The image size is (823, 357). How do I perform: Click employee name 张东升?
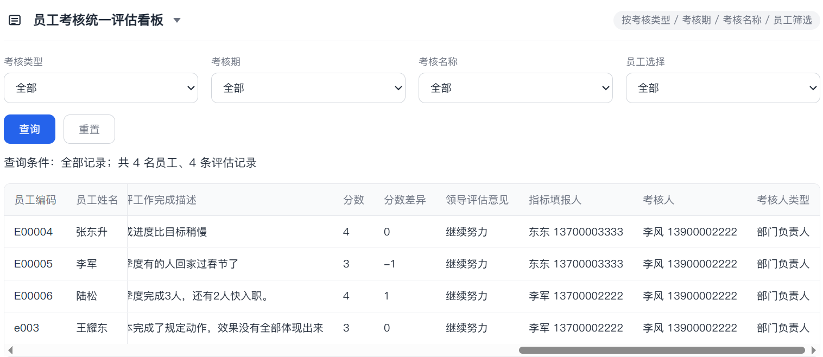[x=92, y=232]
